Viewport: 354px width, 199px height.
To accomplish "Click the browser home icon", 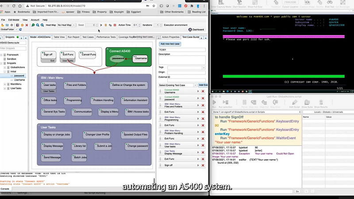I will coord(20,6).
